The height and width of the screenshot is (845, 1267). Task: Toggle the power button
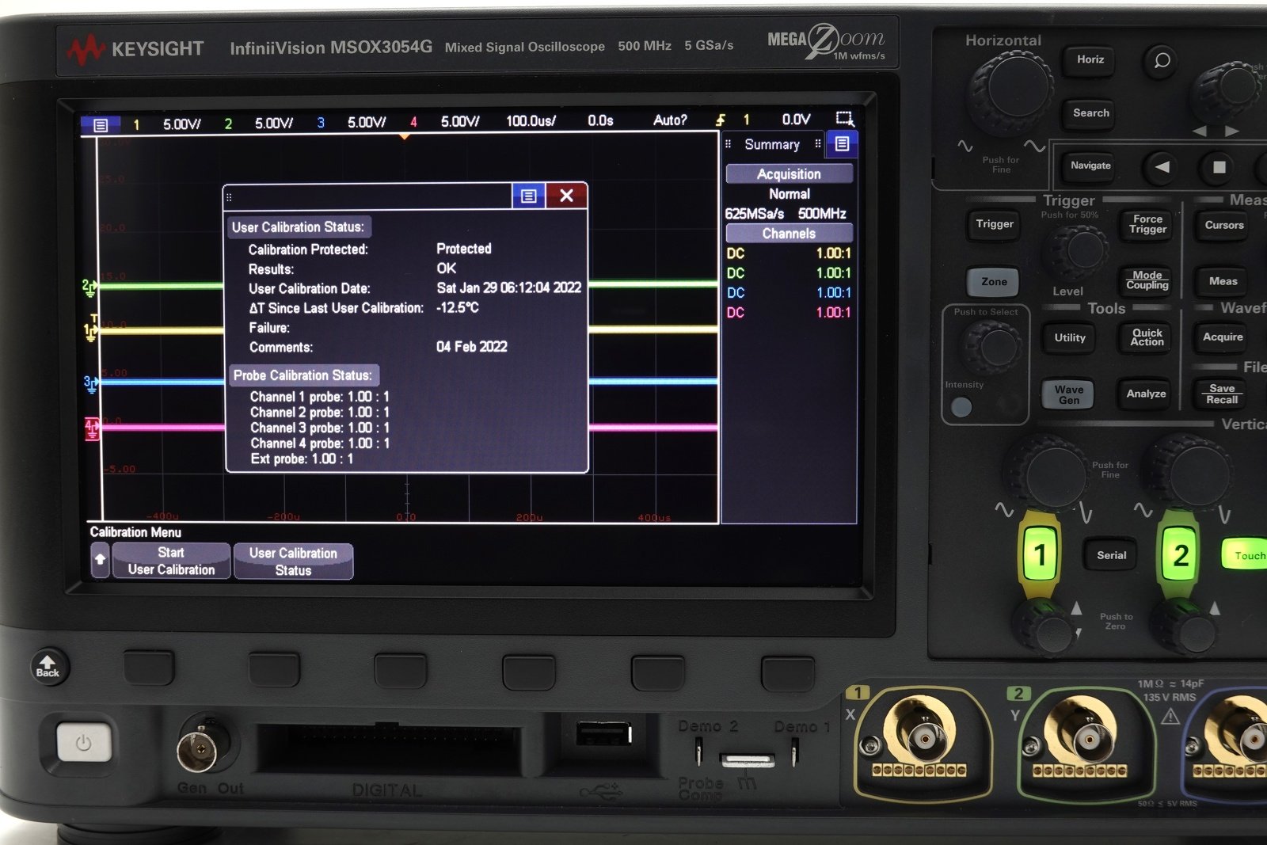[x=83, y=743]
